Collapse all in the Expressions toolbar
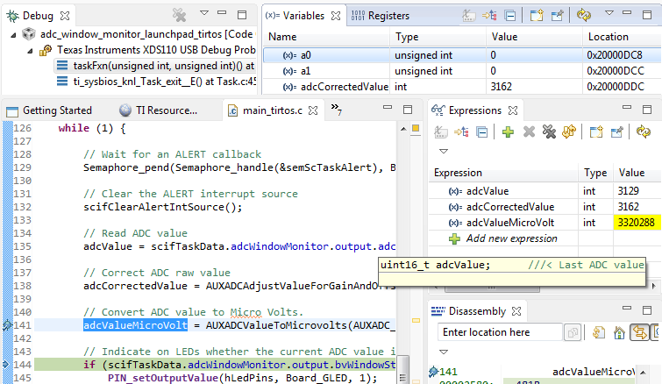 (480, 132)
